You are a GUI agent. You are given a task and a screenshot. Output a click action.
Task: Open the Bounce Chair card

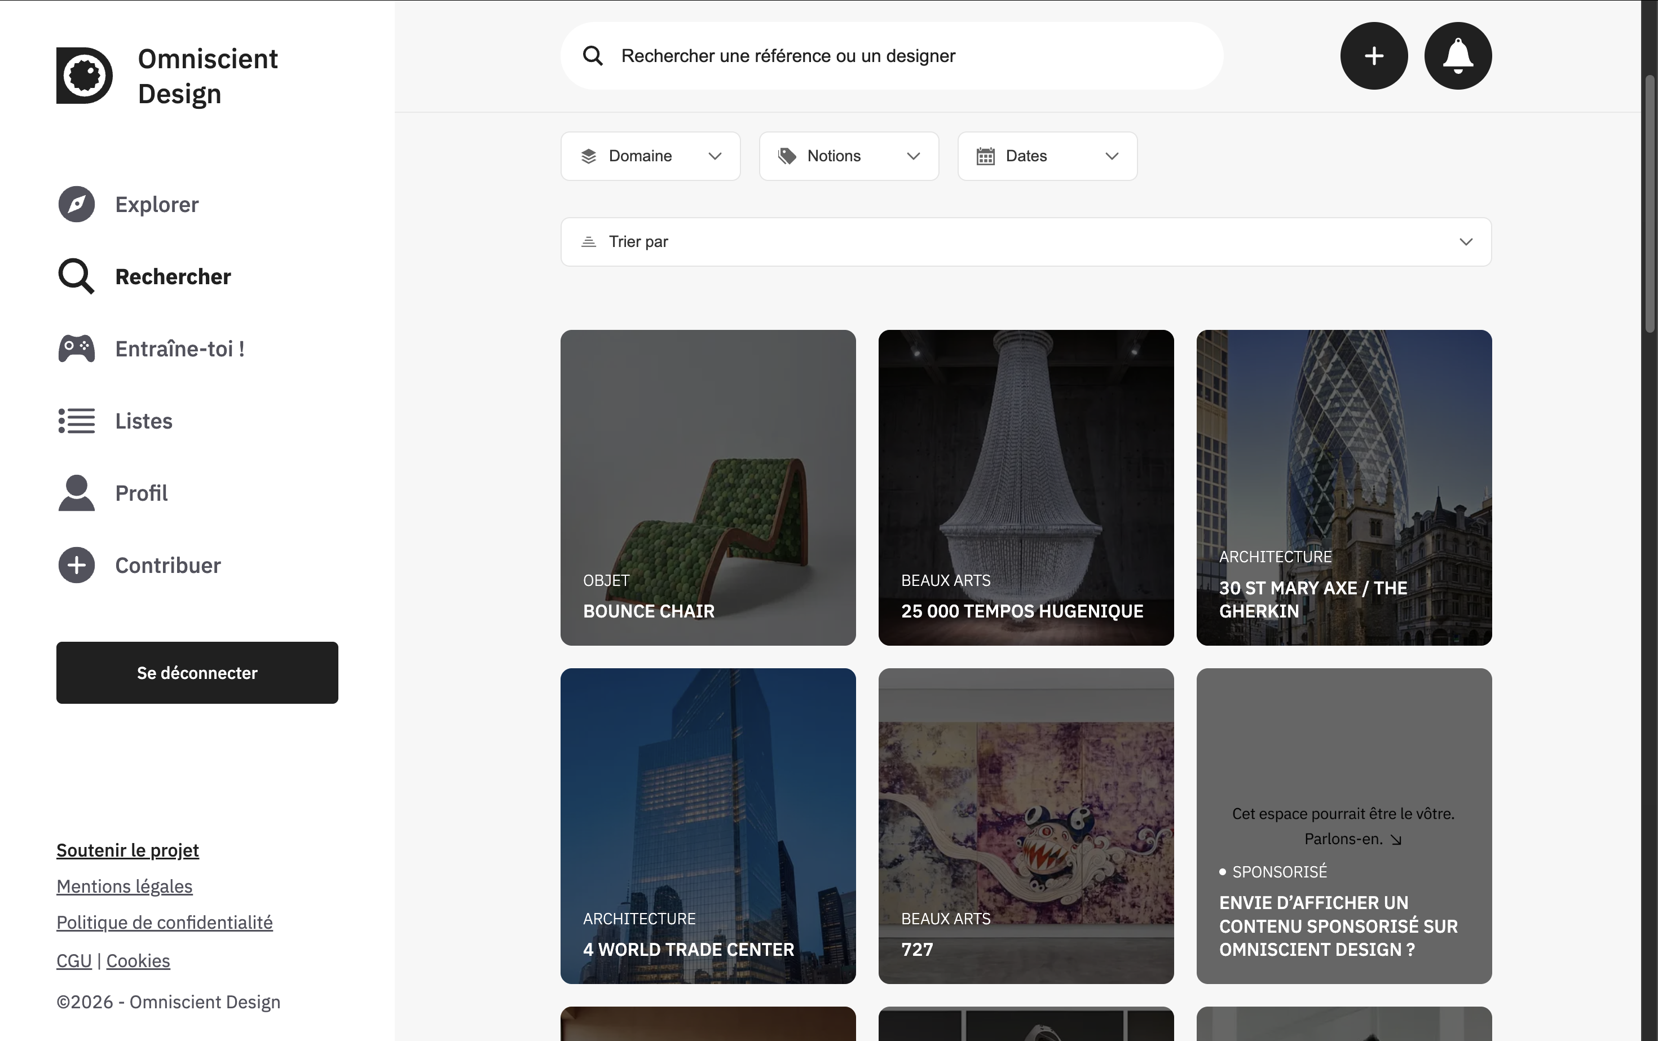click(x=708, y=487)
